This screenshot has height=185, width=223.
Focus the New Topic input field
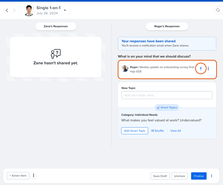[x=167, y=95]
